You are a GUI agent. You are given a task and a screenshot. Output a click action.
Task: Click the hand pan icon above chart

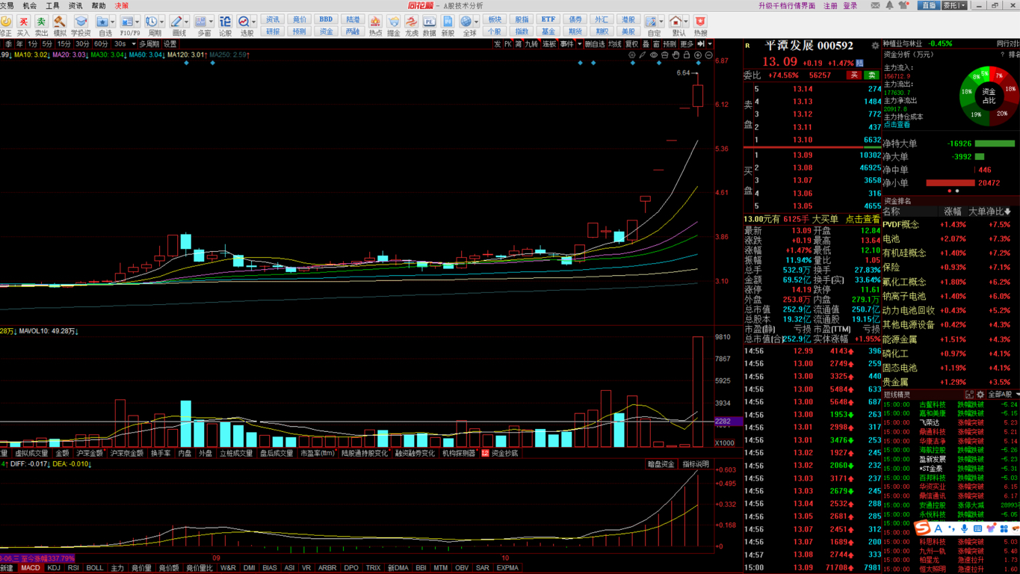click(x=676, y=55)
